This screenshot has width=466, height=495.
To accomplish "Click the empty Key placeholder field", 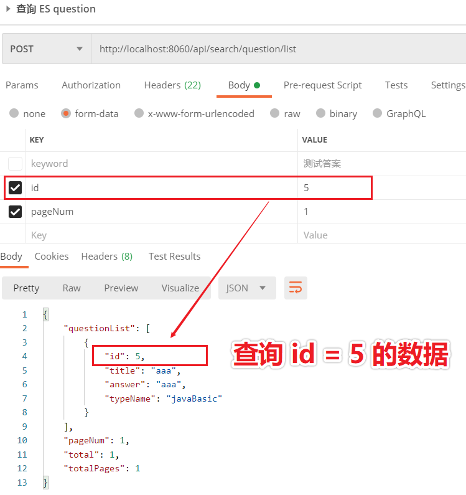I will (x=161, y=235).
